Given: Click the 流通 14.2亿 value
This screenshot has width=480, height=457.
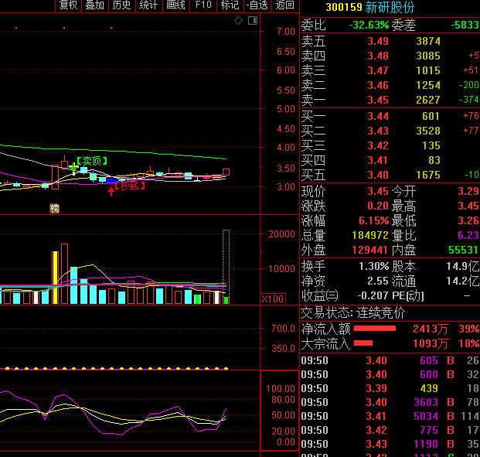Looking at the screenshot, I should click(462, 281).
